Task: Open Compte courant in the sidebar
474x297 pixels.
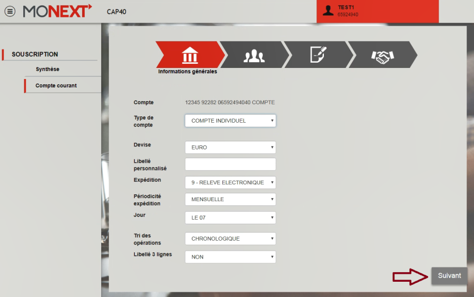Action: [56, 85]
